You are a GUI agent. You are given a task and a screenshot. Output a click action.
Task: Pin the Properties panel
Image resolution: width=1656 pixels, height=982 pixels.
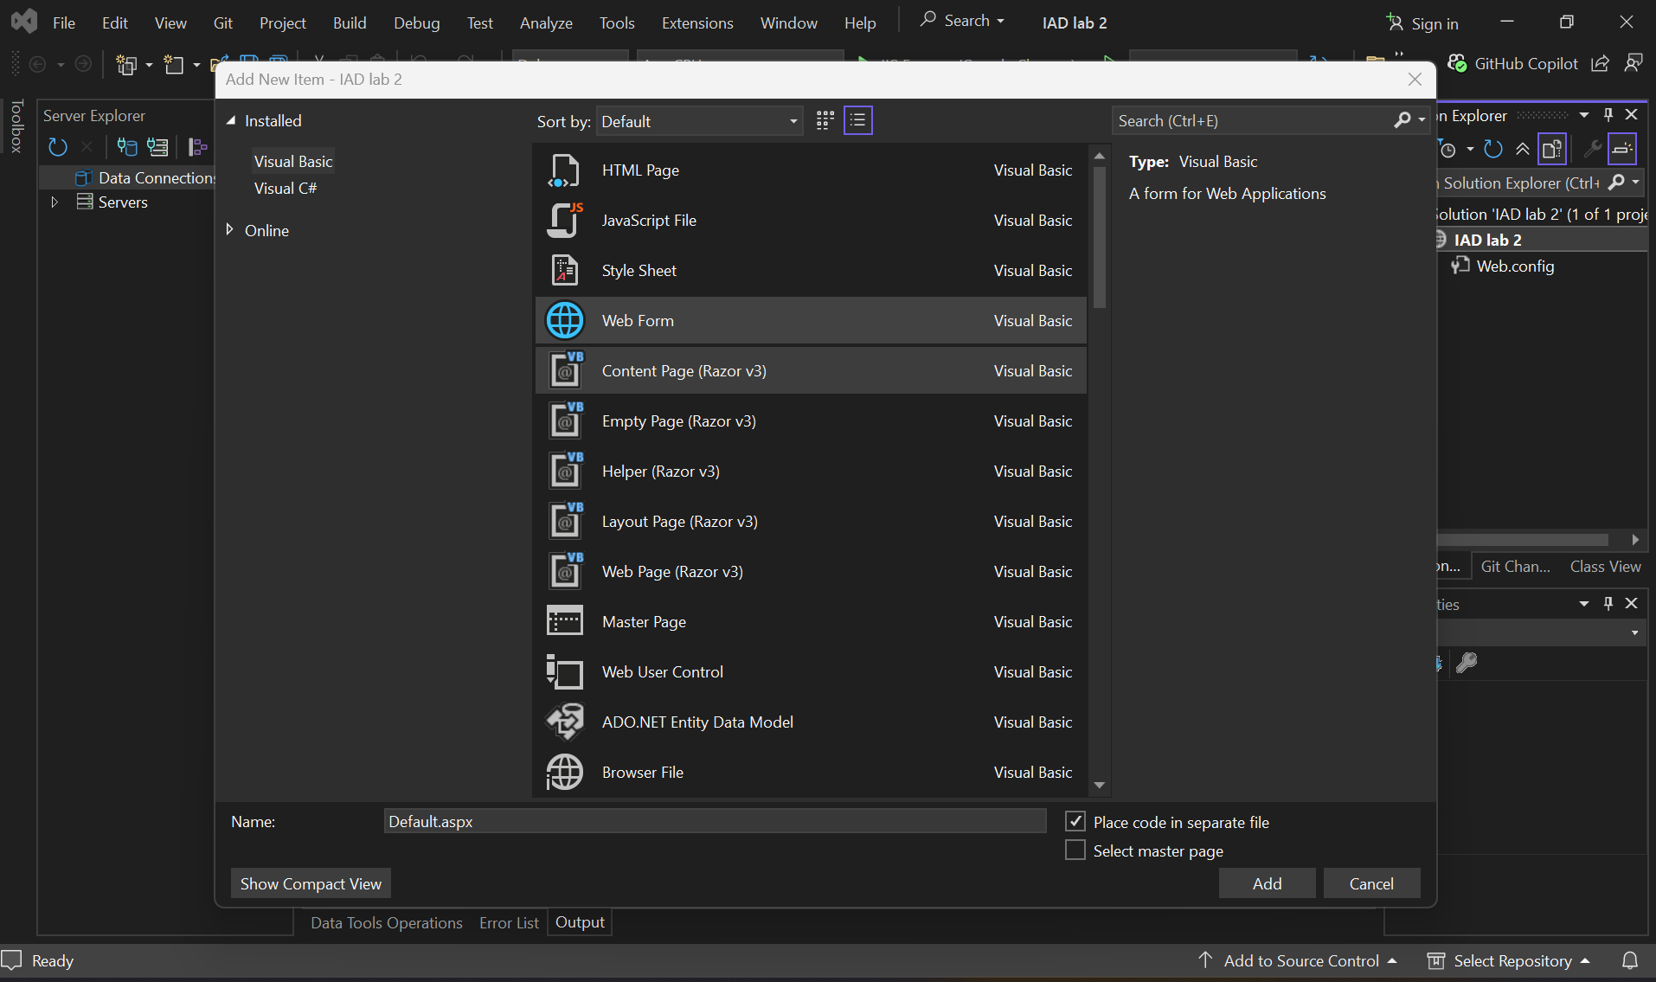coord(1608,603)
